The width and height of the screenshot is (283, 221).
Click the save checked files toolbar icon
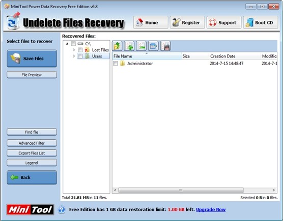(165, 46)
